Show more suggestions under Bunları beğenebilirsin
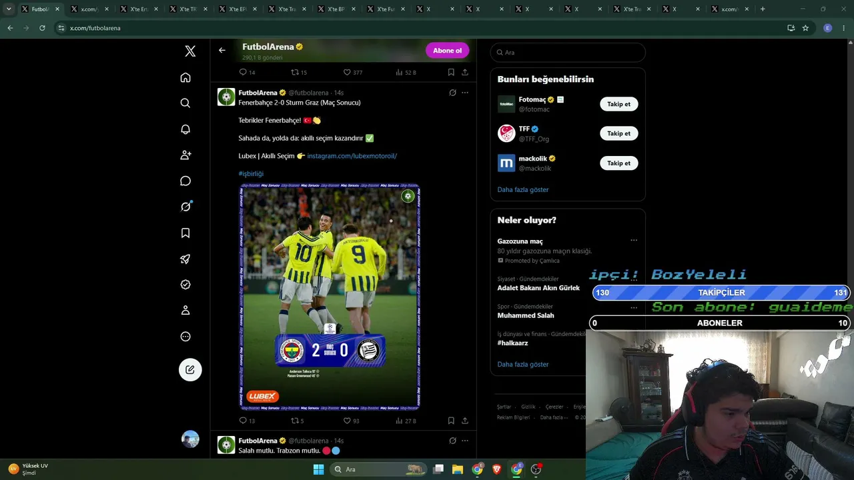854x480 pixels. tap(523, 189)
